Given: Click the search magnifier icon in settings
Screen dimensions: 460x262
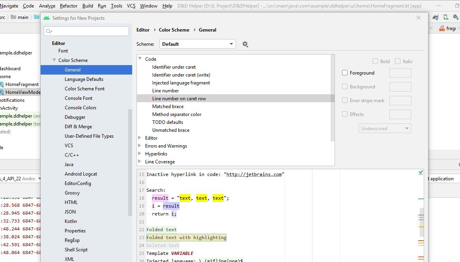Looking at the screenshot, I should [x=49, y=31].
